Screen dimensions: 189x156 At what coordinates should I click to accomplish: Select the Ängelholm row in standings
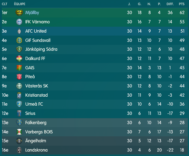click(95, 141)
